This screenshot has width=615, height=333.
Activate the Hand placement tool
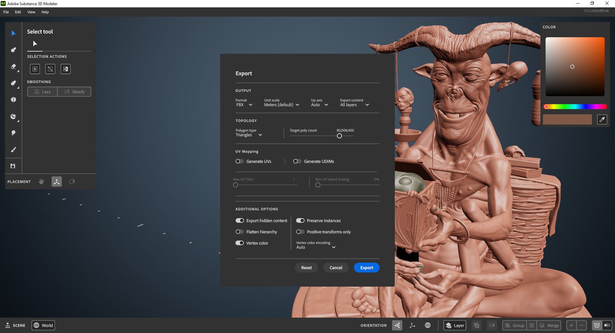(x=41, y=182)
